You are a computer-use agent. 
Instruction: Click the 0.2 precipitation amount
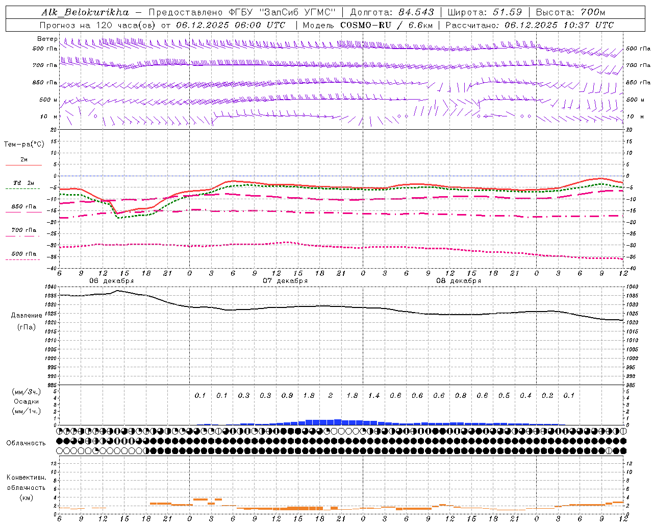tap(547, 395)
